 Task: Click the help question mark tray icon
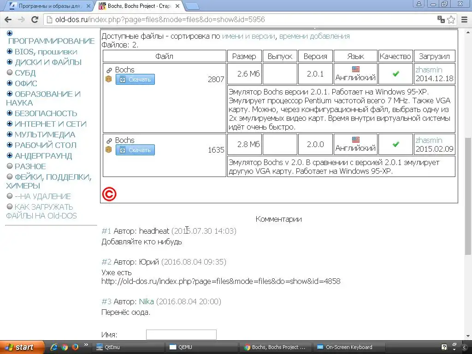click(x=444, y=347)
